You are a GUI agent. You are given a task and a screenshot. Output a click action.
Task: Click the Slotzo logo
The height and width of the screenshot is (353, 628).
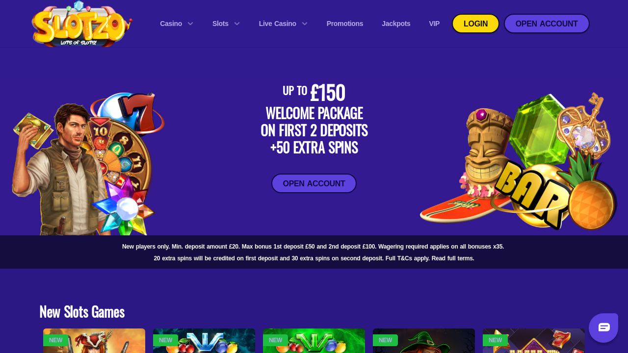point(82,24)
